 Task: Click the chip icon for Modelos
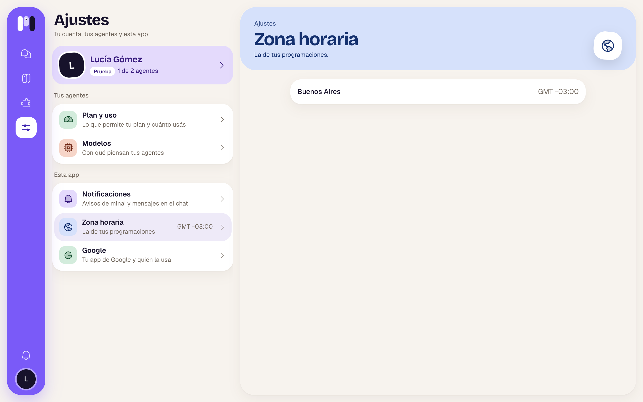(x=68, y=148)
